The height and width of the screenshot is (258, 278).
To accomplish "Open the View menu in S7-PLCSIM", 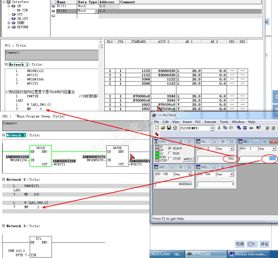I will (176, 122).
